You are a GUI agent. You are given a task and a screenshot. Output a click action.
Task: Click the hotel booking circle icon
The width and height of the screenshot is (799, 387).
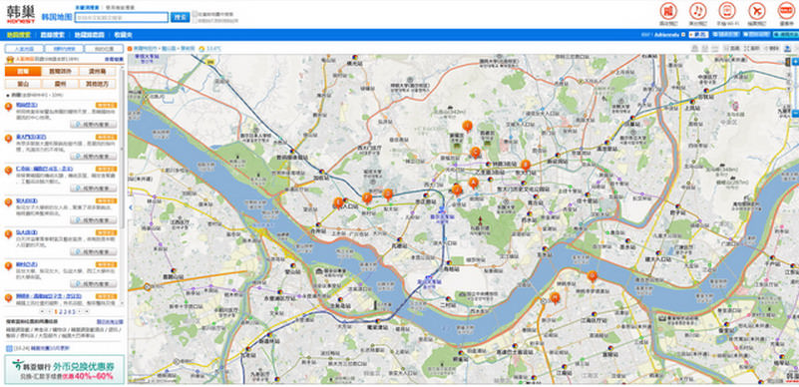668,10
